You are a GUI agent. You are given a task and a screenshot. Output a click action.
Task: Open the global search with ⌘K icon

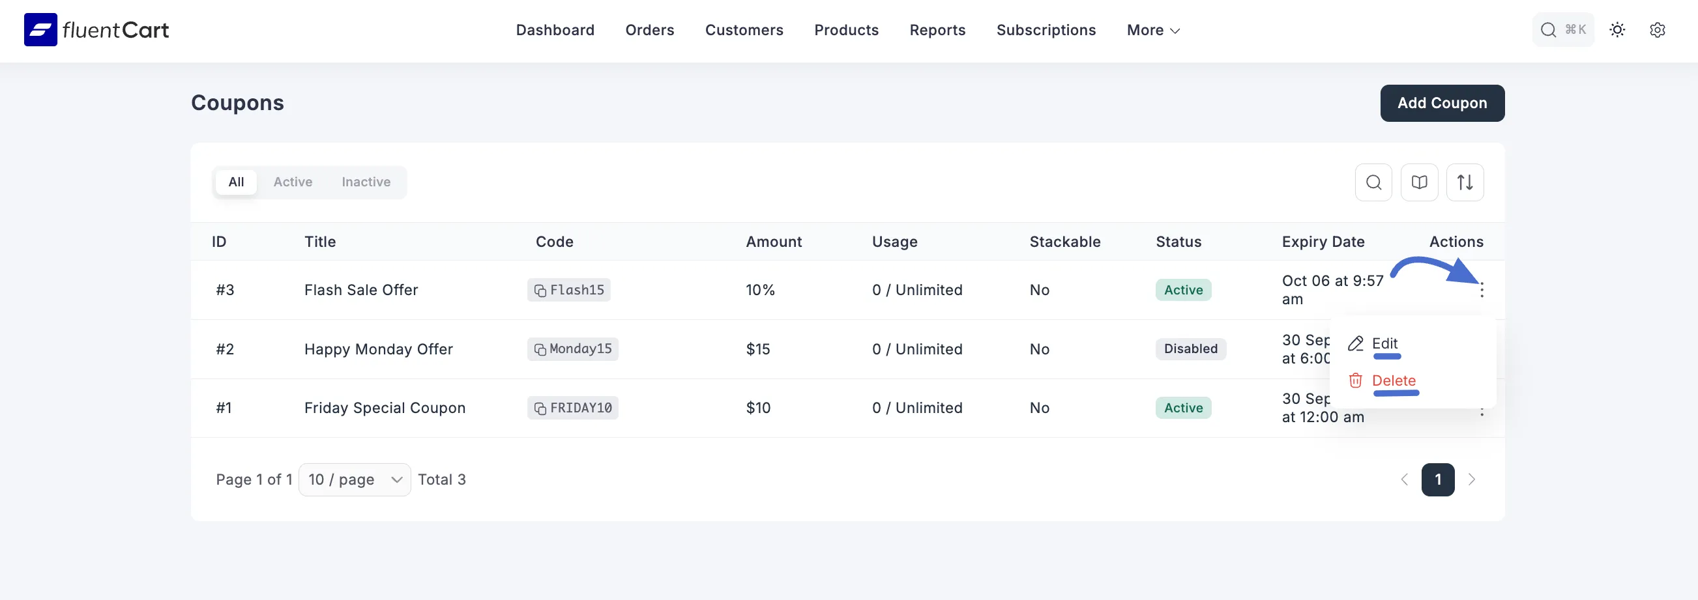(x=1563, y=29)
